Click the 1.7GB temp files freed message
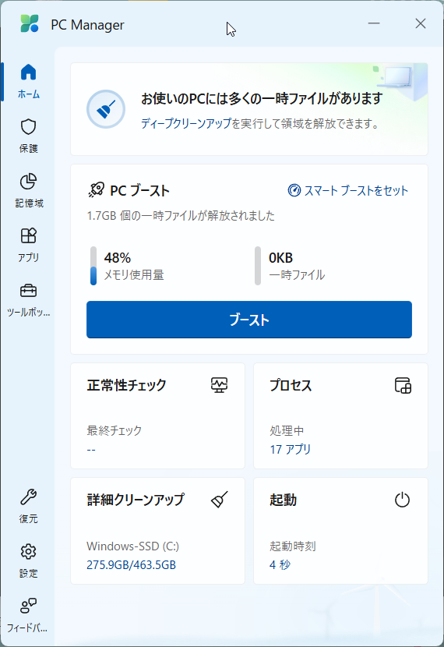Viewport: 444px width, 647px height. 181,215
